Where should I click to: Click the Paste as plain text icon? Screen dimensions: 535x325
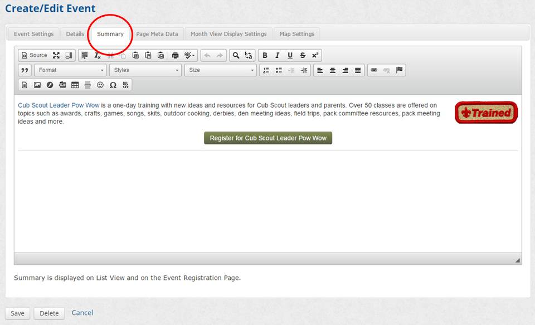pos(148,55)
